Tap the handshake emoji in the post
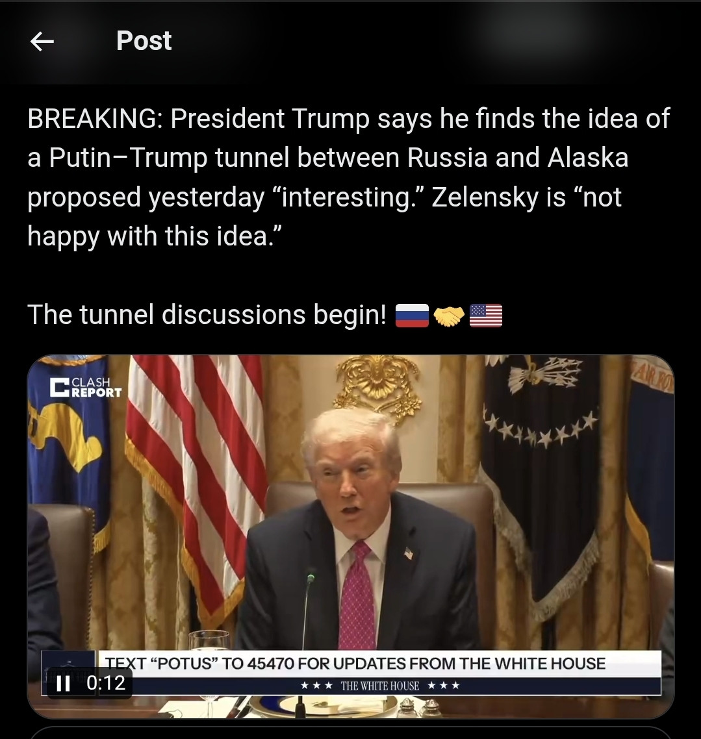Viewport: 701px width, 739px height. point(449,316)
